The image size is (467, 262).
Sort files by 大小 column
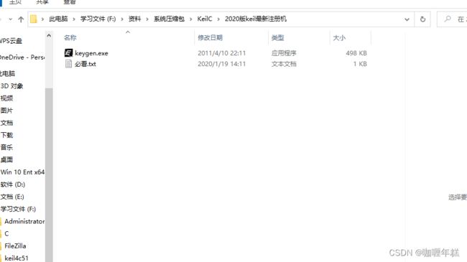(x=339, y=38)
